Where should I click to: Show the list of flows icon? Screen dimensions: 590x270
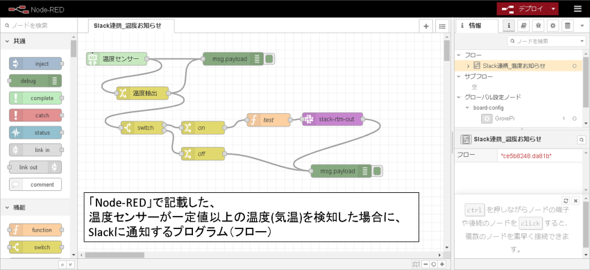[443, 26]
